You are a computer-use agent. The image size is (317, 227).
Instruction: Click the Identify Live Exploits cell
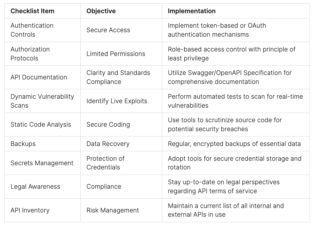(x=117, y=101)
